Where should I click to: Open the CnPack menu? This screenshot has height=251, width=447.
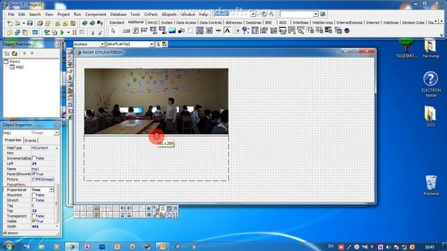[151, 14]
